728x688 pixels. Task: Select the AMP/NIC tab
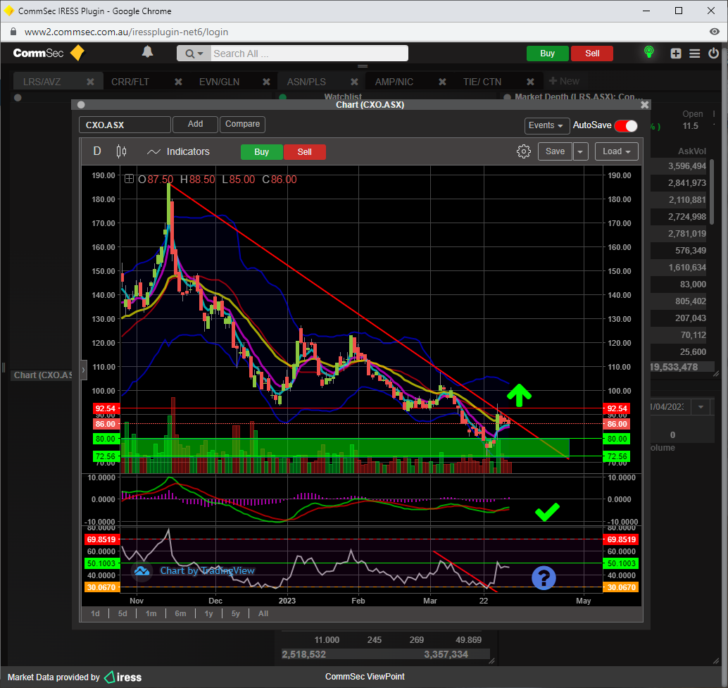click(394, 82)
